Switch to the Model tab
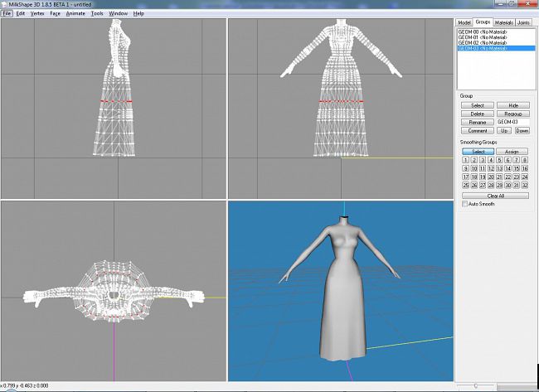 (x=464, y=22)
